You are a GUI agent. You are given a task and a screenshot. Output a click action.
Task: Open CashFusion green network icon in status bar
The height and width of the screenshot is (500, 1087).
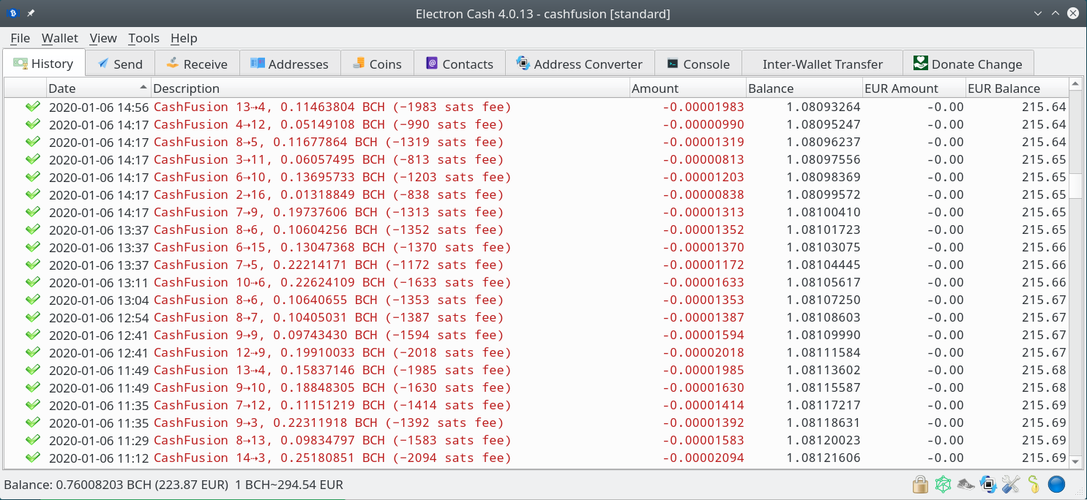pyautogui.click(x=944, y=484)
